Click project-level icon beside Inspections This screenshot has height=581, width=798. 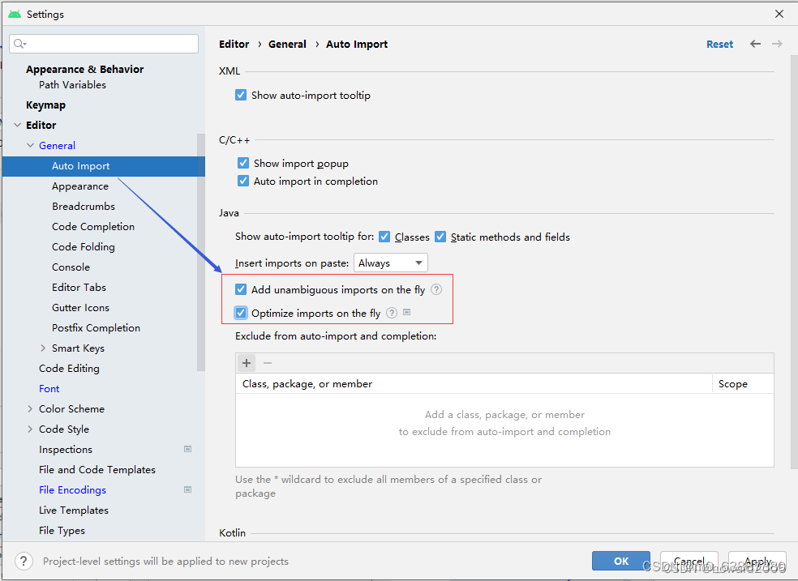188,449
